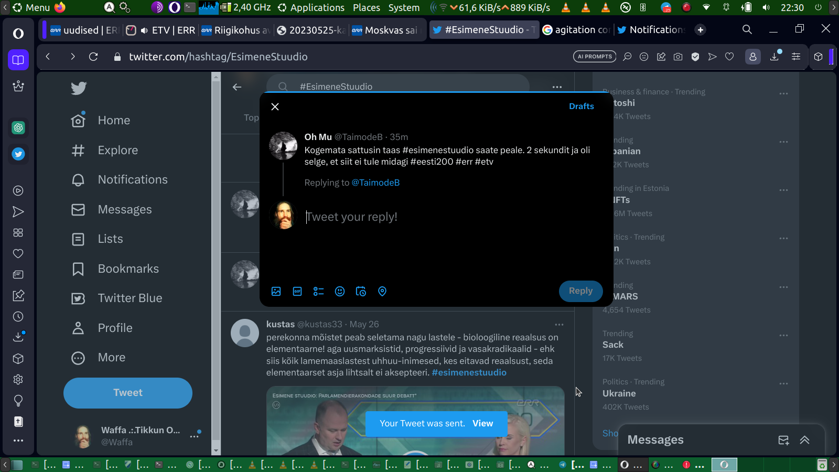Screen dimensions: 839x472
Task: Close the reply dialog
Action: point(275,106)
